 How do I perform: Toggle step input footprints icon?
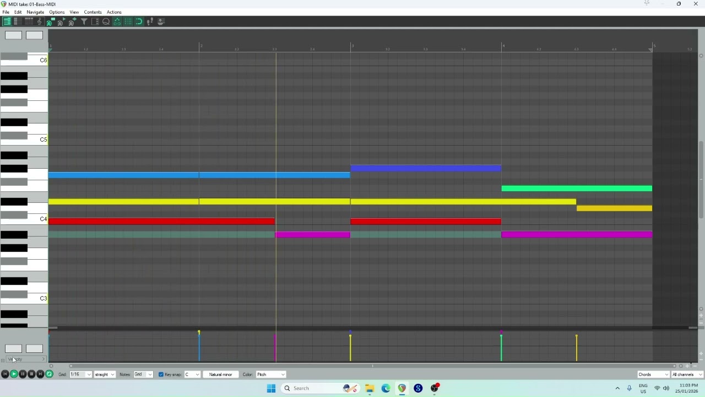coord(150,22)
